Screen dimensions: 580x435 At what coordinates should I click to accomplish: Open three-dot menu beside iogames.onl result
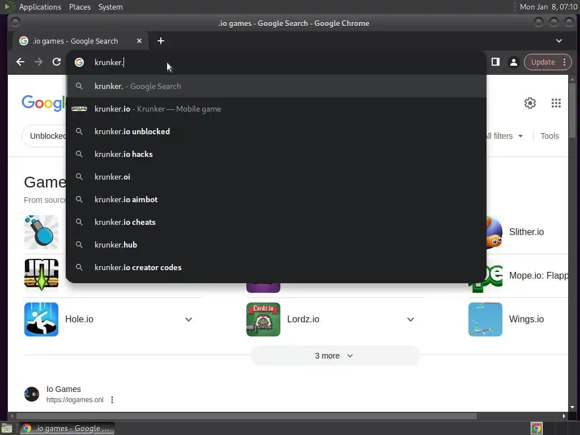(x=112, y=400)
